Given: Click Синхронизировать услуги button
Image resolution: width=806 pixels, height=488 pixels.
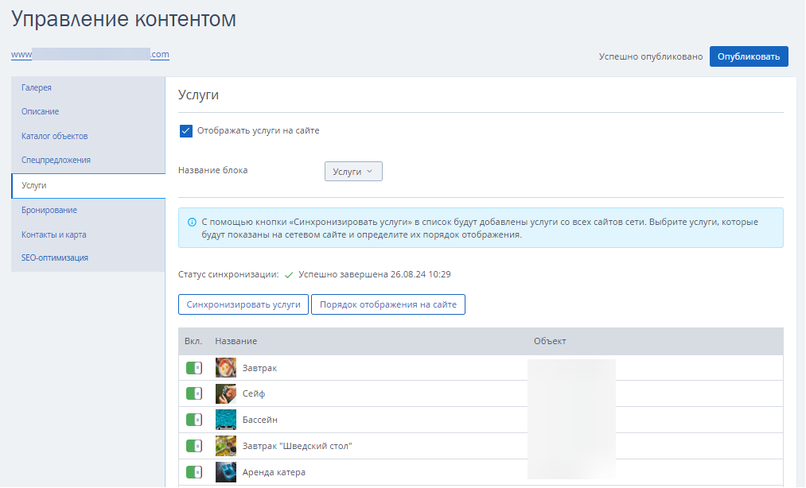Looking at the screenshot, I should point(243,304).
